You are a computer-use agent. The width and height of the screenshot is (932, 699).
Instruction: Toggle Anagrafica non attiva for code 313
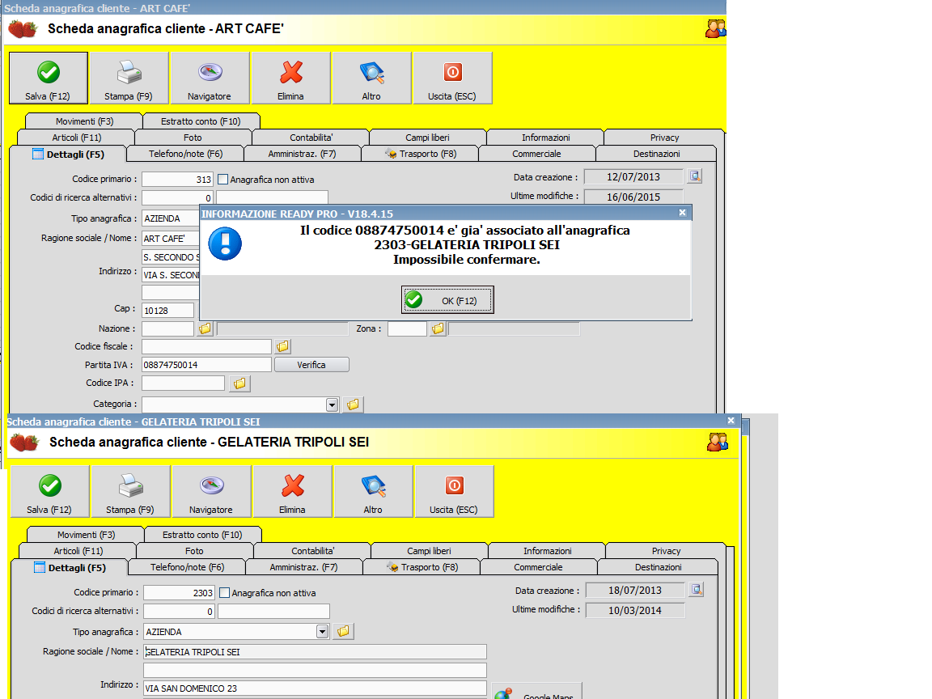[223, 179]
